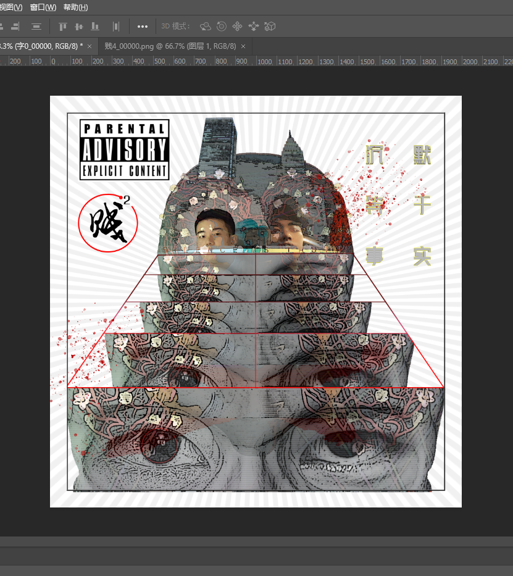The width and height of the screenshot is (513, 576).
Task: Click the align right edges icon
Action: [x=15, y=27]
